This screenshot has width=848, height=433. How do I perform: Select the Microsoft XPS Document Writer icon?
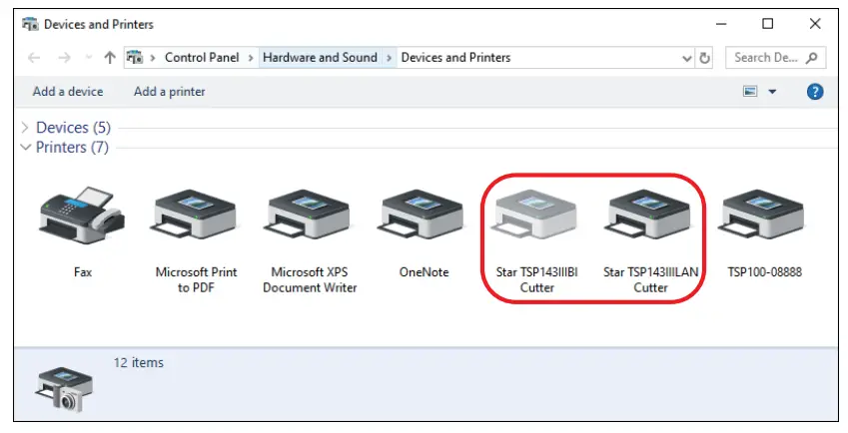click(x=309, y=216)
